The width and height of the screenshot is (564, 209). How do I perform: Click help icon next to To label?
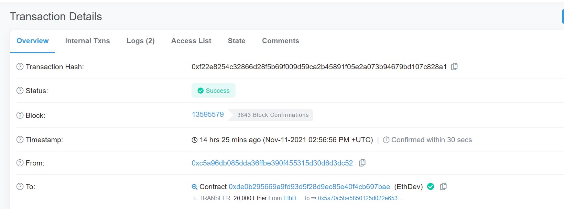20,186
